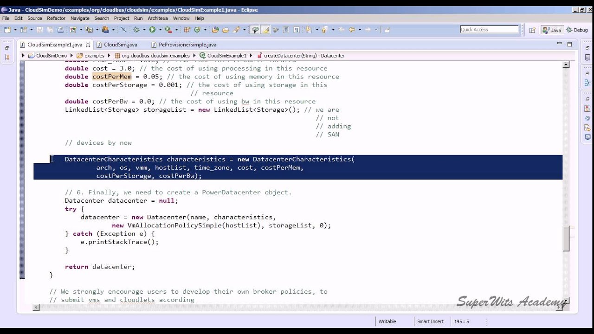Open the Refactor menu

56,18
